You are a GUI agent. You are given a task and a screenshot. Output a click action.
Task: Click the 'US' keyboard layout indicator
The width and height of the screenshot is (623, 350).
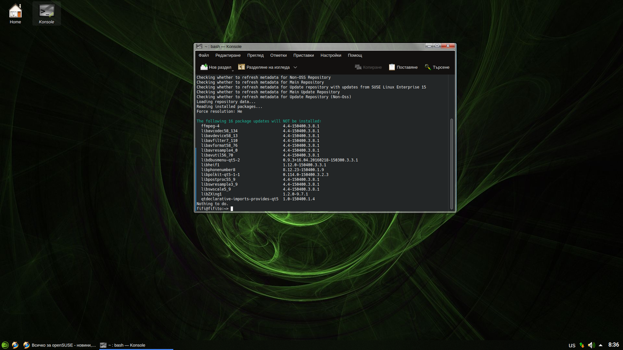[572, 346]
